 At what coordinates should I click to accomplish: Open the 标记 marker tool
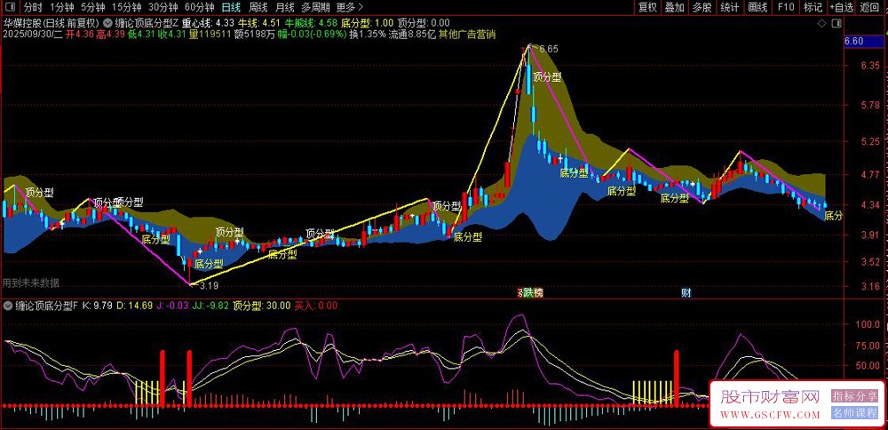click(813, 7)
